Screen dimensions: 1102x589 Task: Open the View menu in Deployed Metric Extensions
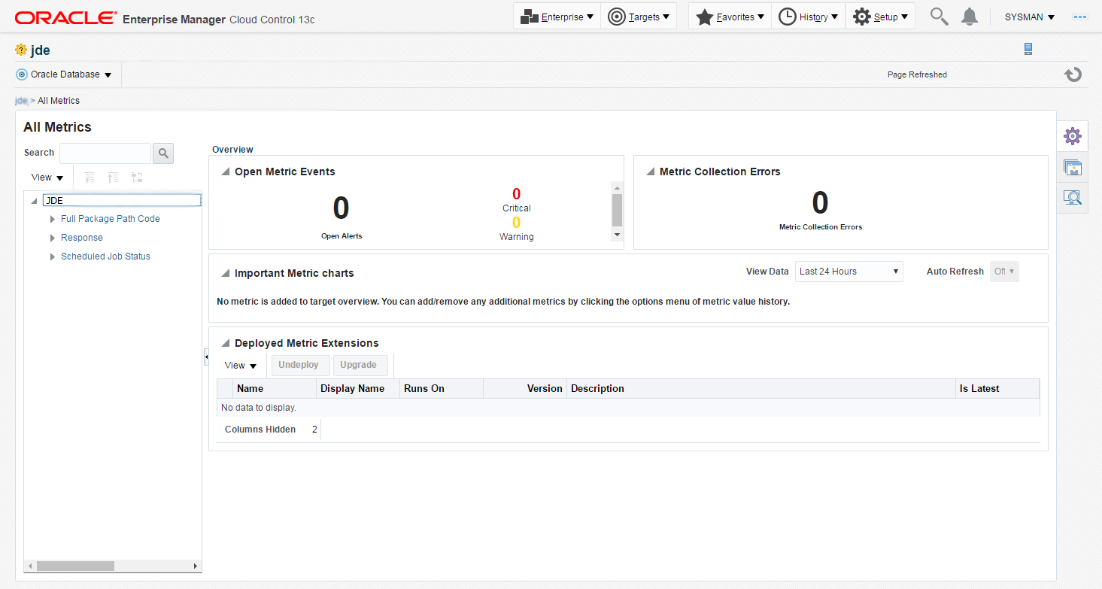tap(241, 366)
